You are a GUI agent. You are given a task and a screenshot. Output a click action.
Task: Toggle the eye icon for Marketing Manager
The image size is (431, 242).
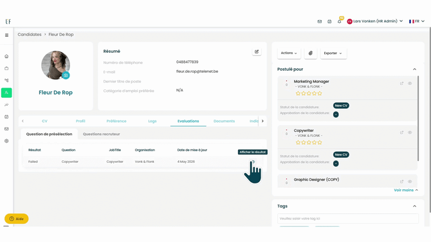pyautogui.click(x=410, y=84)
